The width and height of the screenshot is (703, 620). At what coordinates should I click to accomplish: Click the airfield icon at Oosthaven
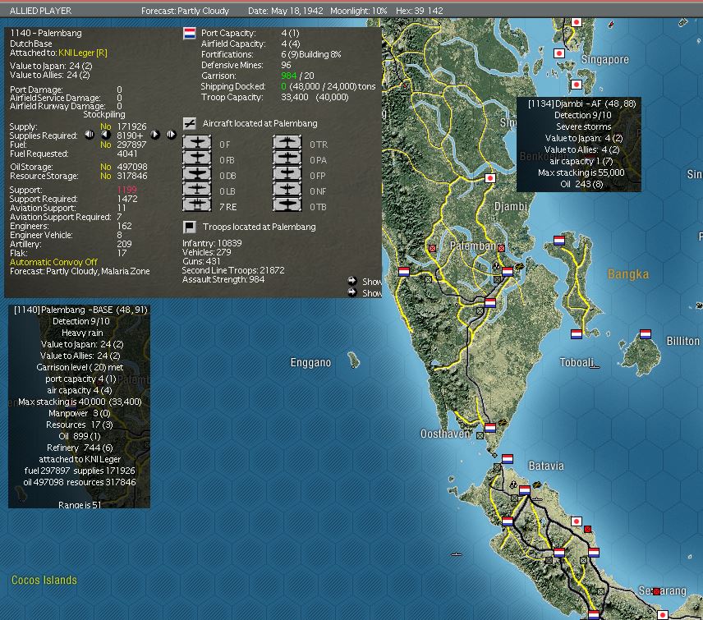click(x=502, y=422)
